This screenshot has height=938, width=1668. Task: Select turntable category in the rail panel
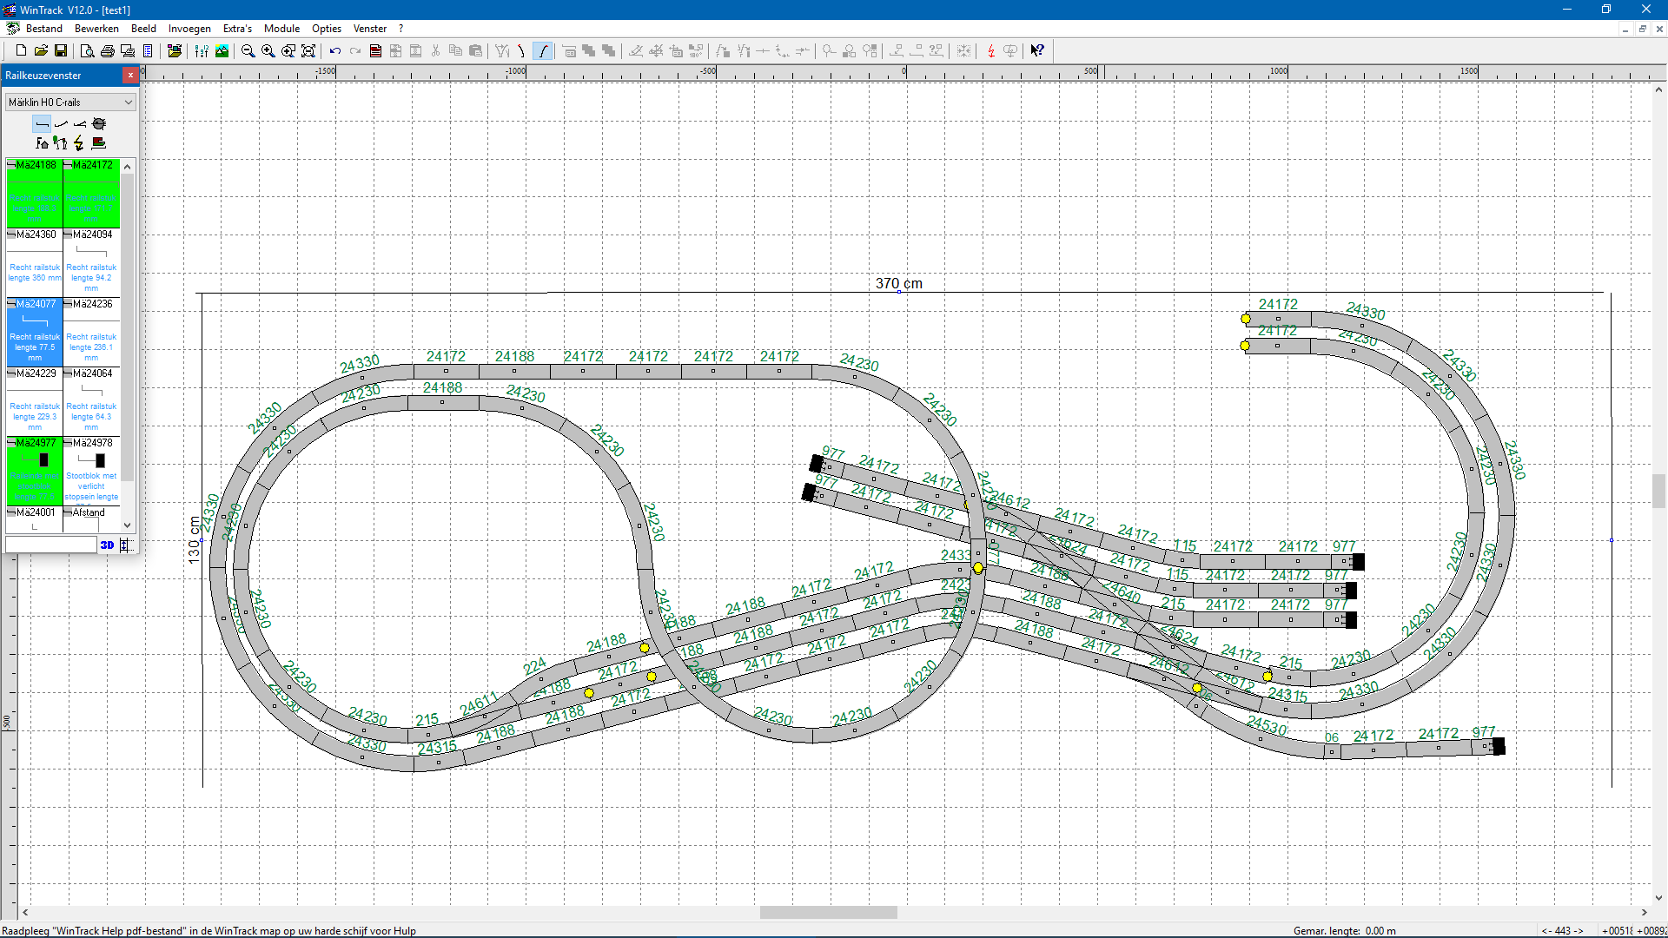[99, 124]
